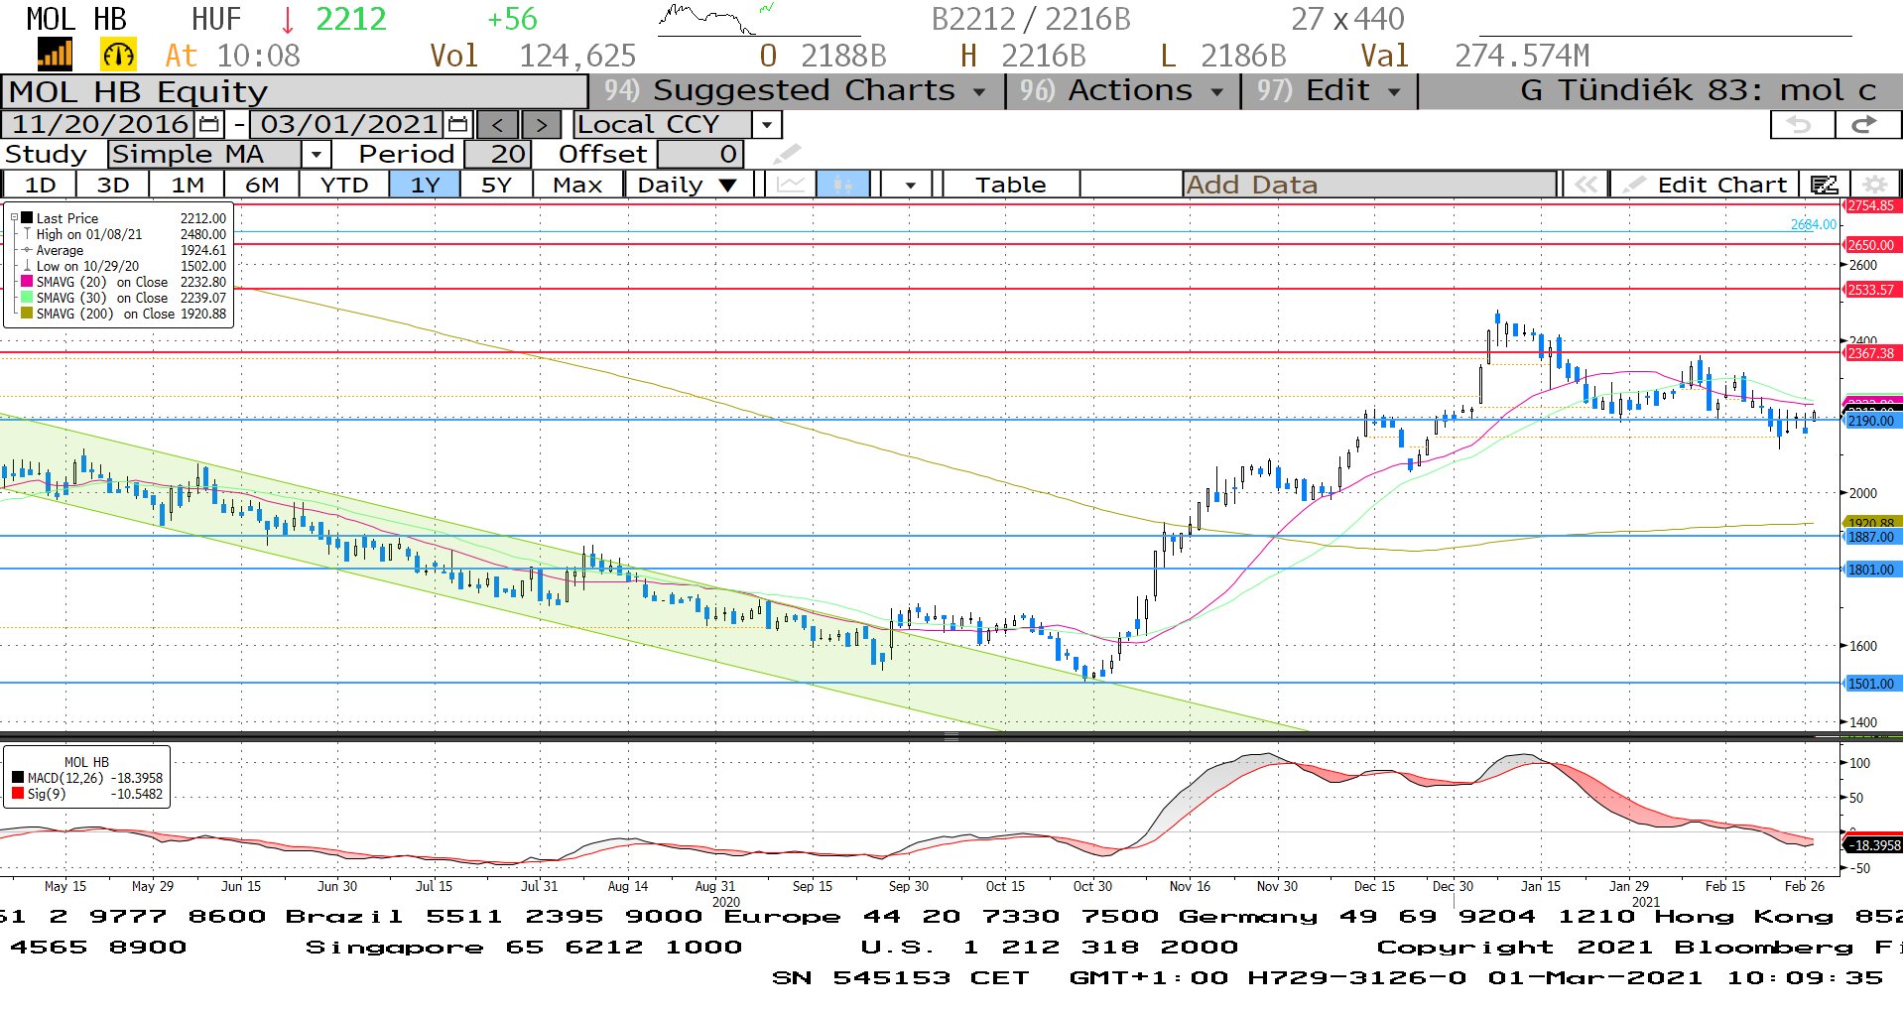Click the Low on 10/29/20 legend row

pos(124,266)
